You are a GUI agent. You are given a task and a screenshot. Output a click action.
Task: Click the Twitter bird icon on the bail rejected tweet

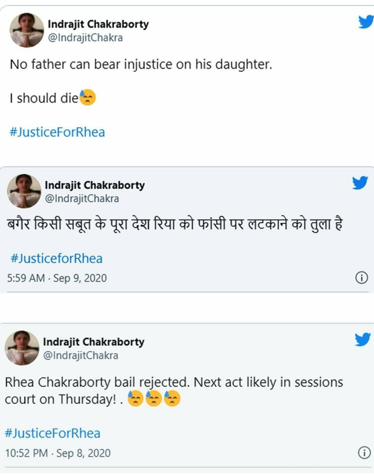(x=362, y=339)
